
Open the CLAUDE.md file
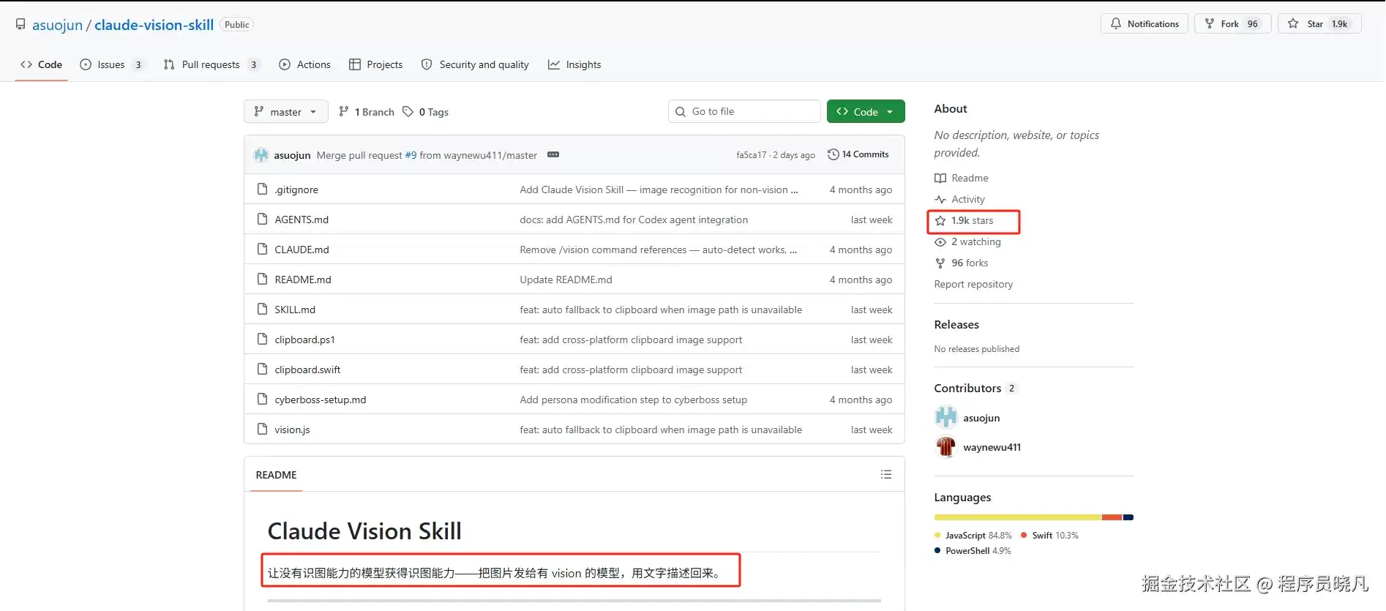(x=301, y=250)
